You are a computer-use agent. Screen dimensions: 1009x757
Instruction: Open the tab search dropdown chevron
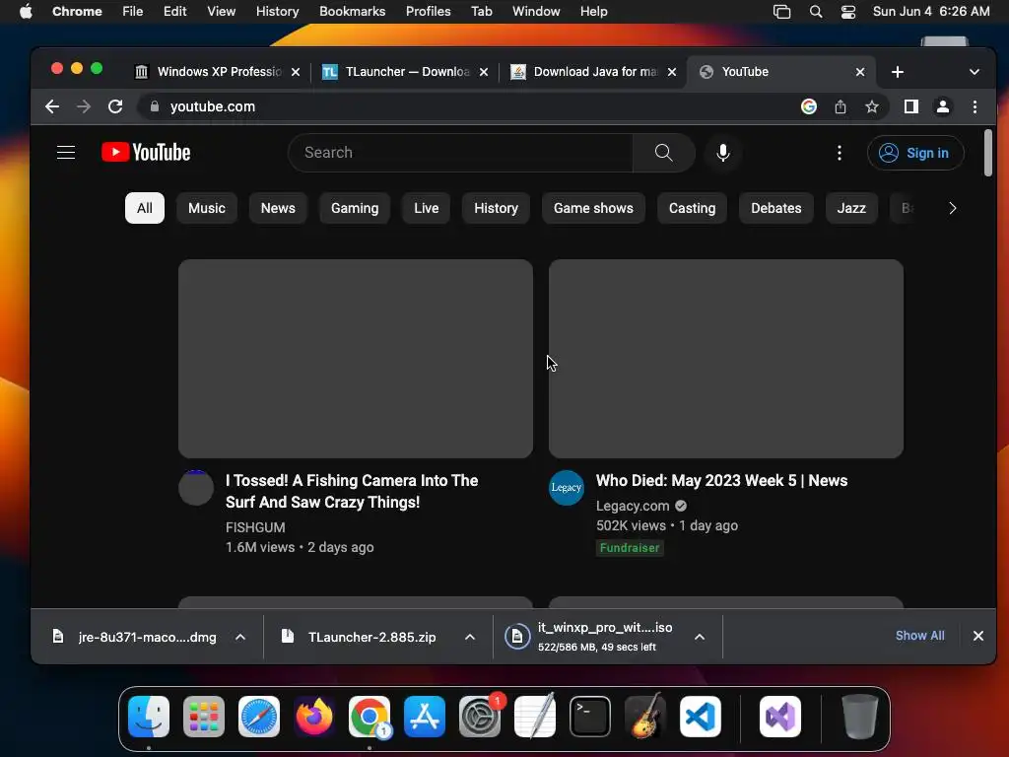click(975, 72)
